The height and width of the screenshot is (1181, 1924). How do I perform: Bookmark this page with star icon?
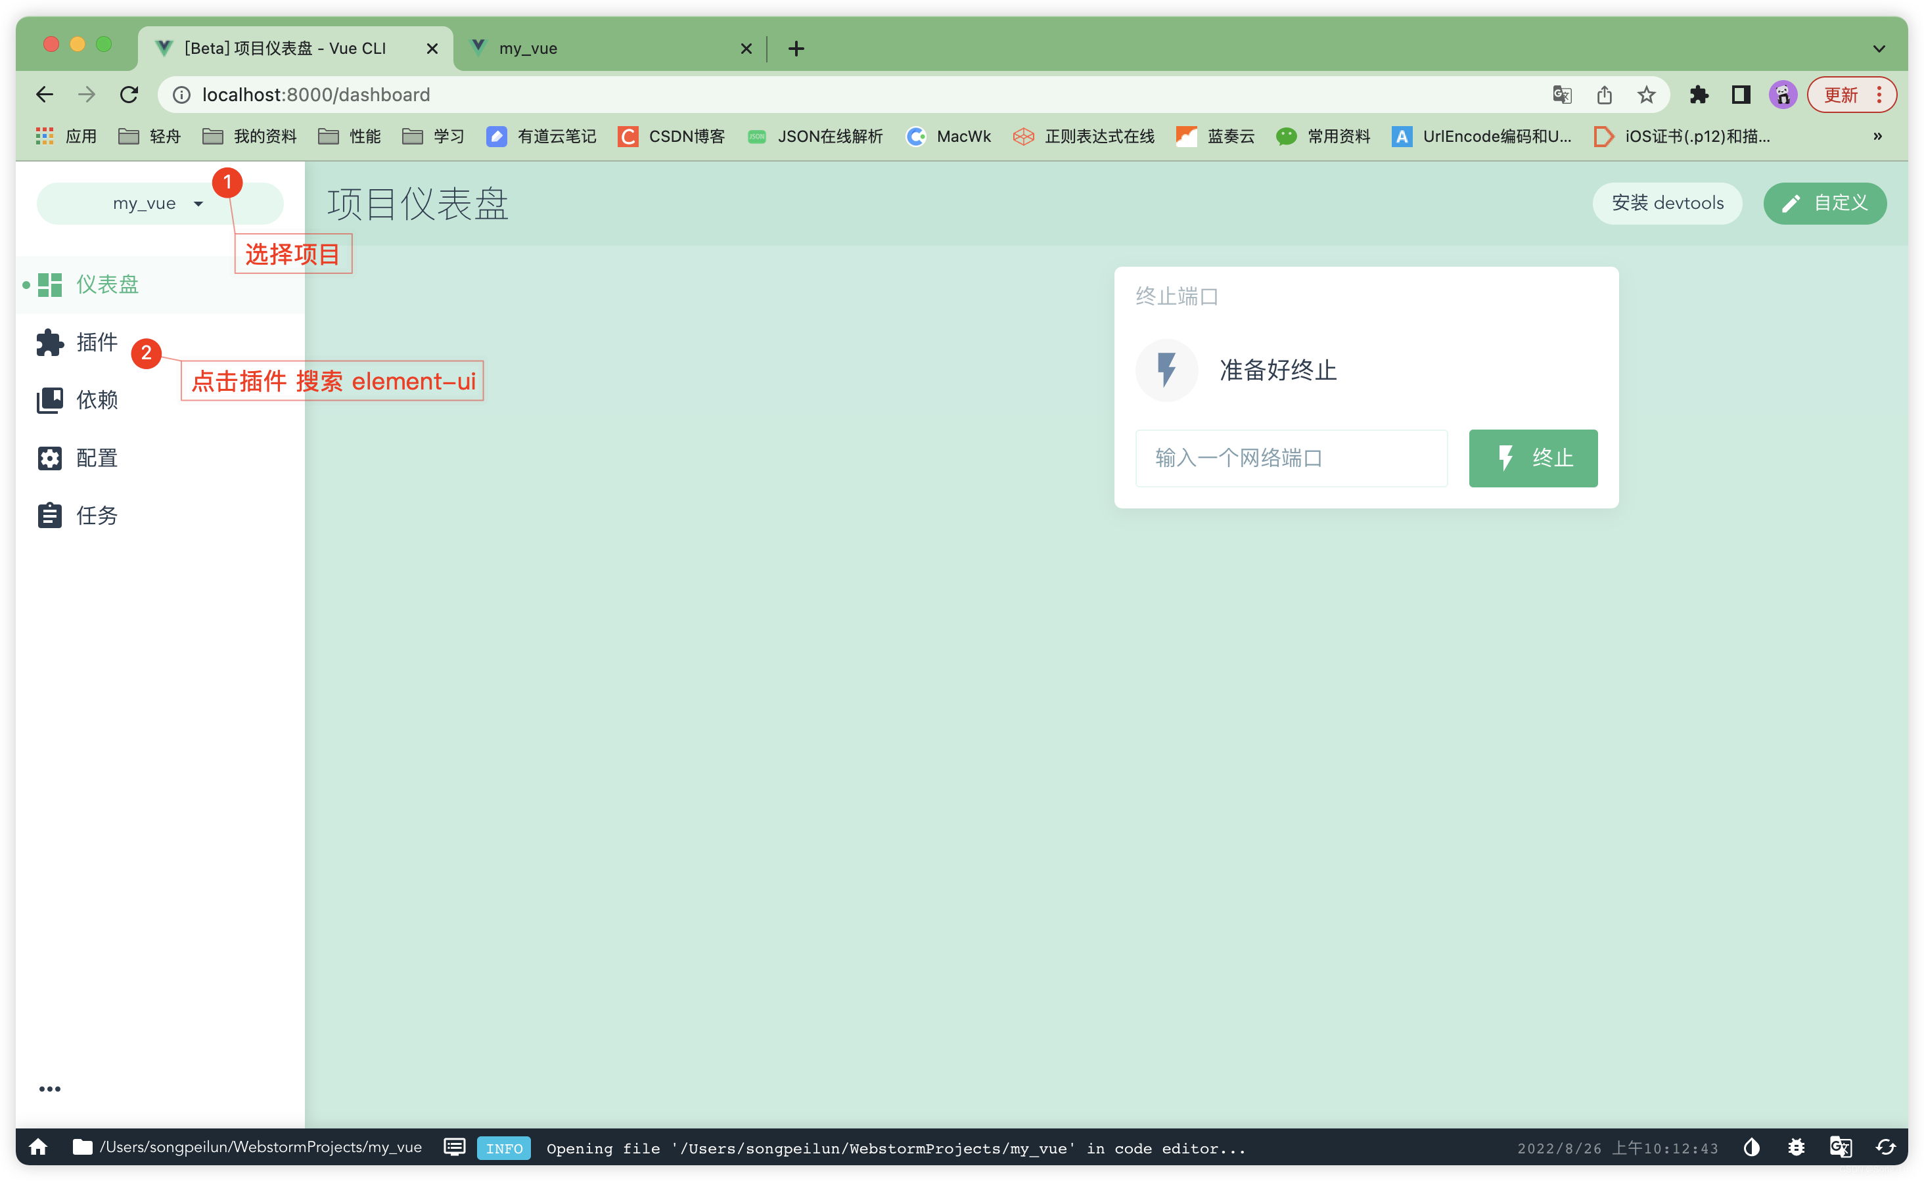[1647, 95]
